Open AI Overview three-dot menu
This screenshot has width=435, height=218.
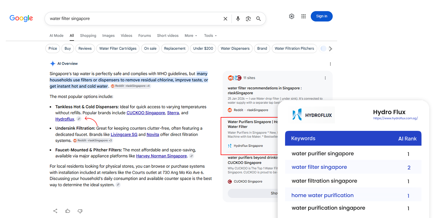coord(330,64)
